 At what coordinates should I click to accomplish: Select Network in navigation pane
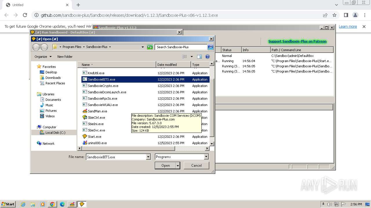48,144
